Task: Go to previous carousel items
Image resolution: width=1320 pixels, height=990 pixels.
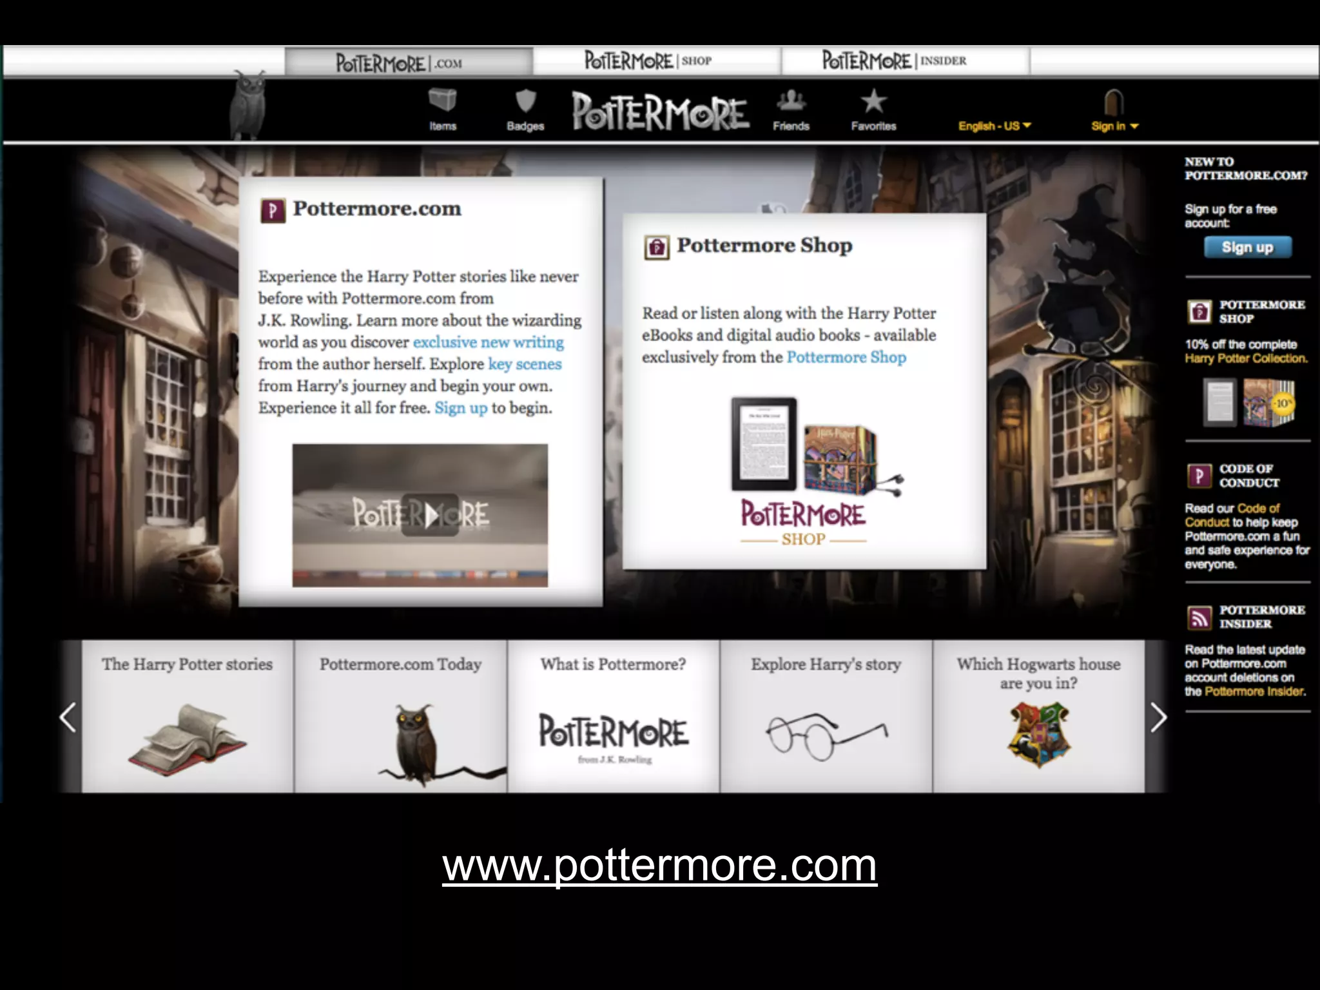Action: 68,717
